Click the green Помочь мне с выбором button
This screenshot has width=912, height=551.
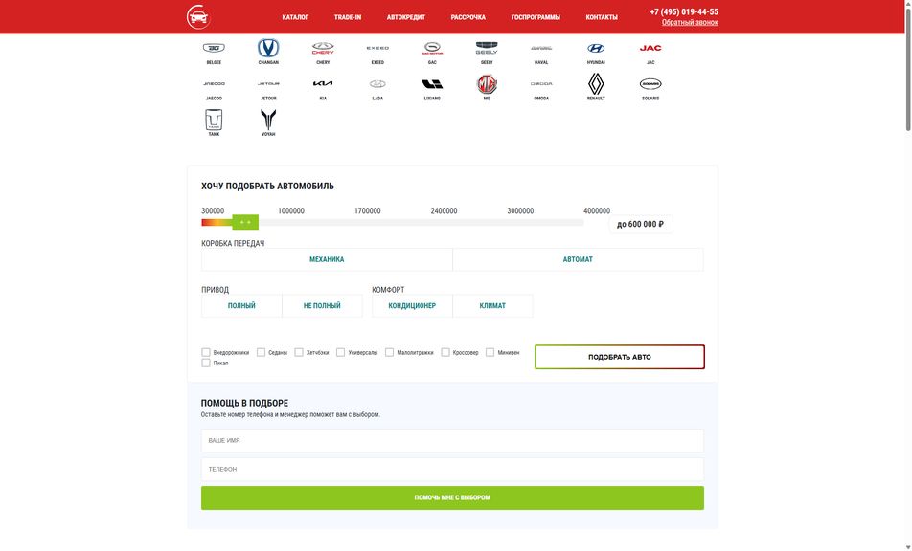452,498
